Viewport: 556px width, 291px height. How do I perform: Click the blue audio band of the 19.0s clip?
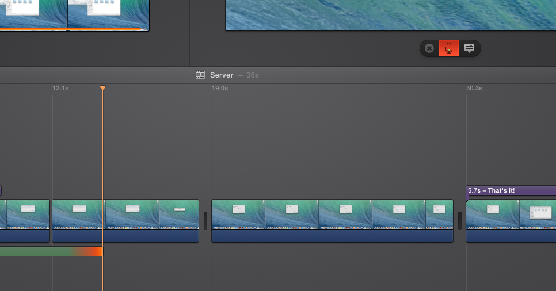pyautogui.click(x=332, y=236)
